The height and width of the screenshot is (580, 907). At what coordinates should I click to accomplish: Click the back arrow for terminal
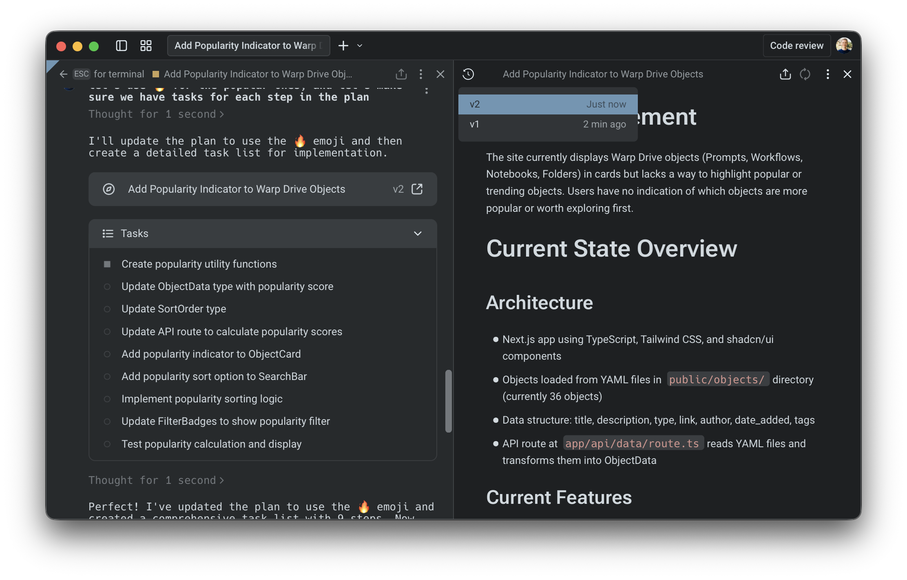click(x=64, y=74)
